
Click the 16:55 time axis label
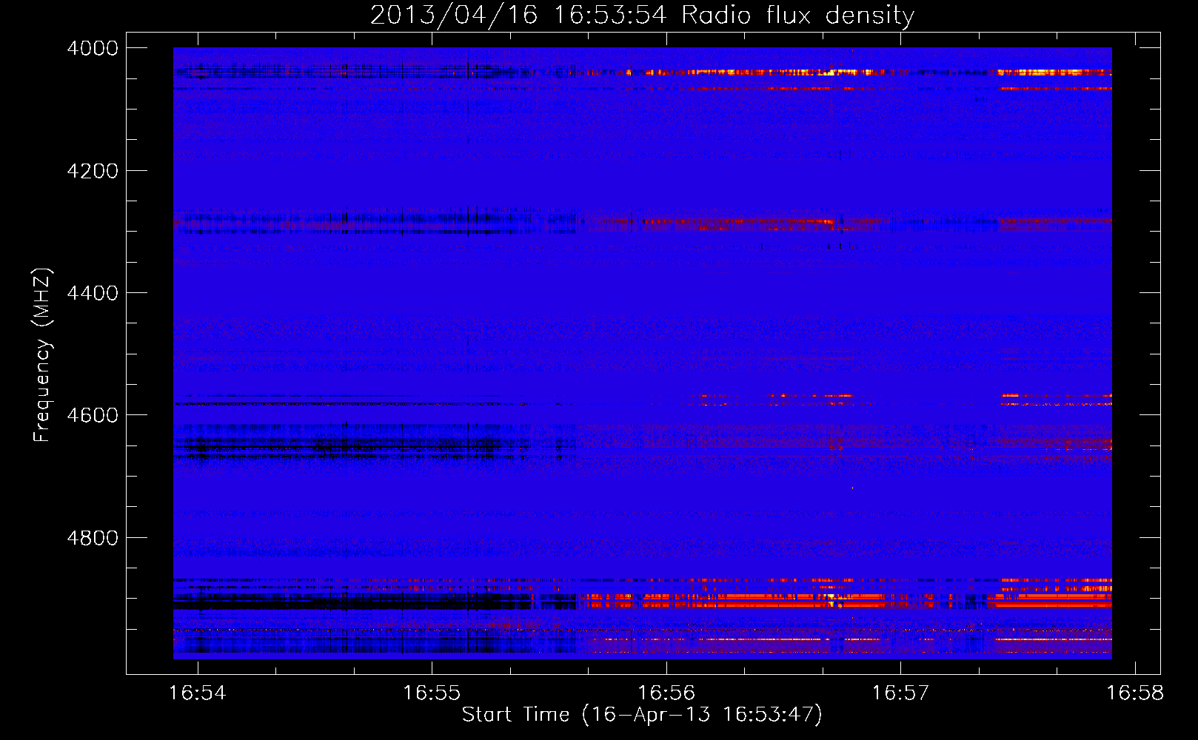432,693
